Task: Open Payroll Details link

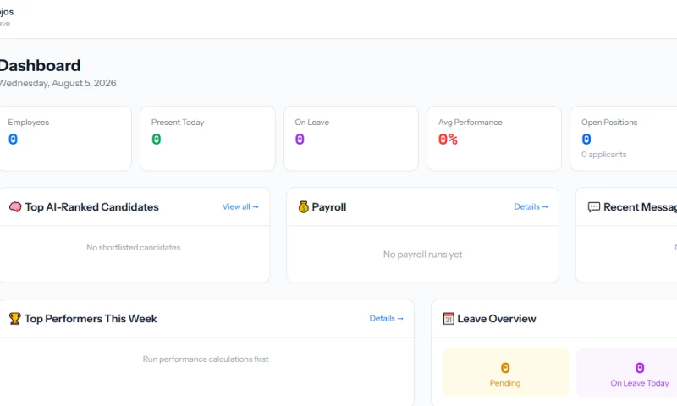Action: pyautogui.click(x=531, y=206)
